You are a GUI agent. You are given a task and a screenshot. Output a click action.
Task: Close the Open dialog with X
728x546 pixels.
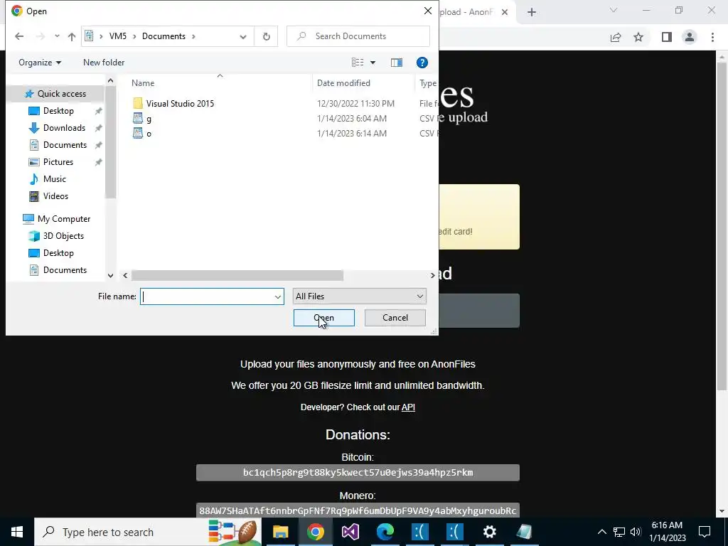[428, 11]
